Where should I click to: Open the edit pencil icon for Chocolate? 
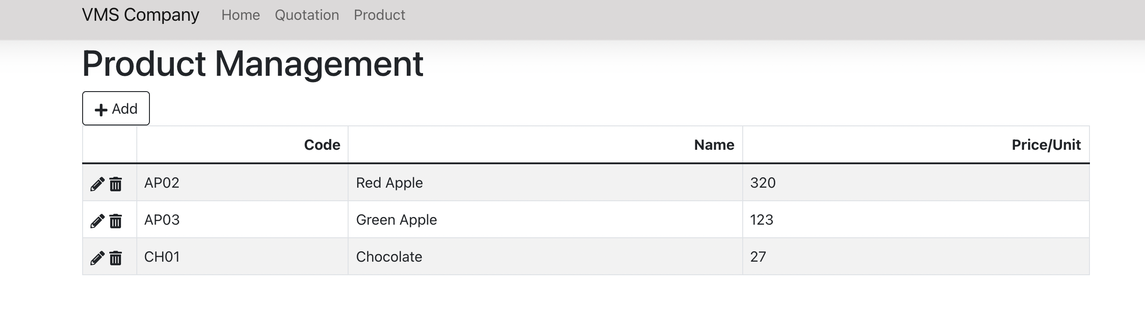(97, 257)
